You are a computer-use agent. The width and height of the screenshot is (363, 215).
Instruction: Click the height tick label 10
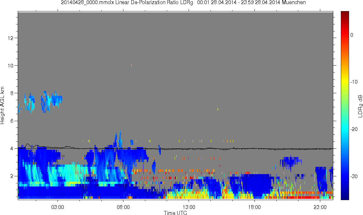coord(10,65)
